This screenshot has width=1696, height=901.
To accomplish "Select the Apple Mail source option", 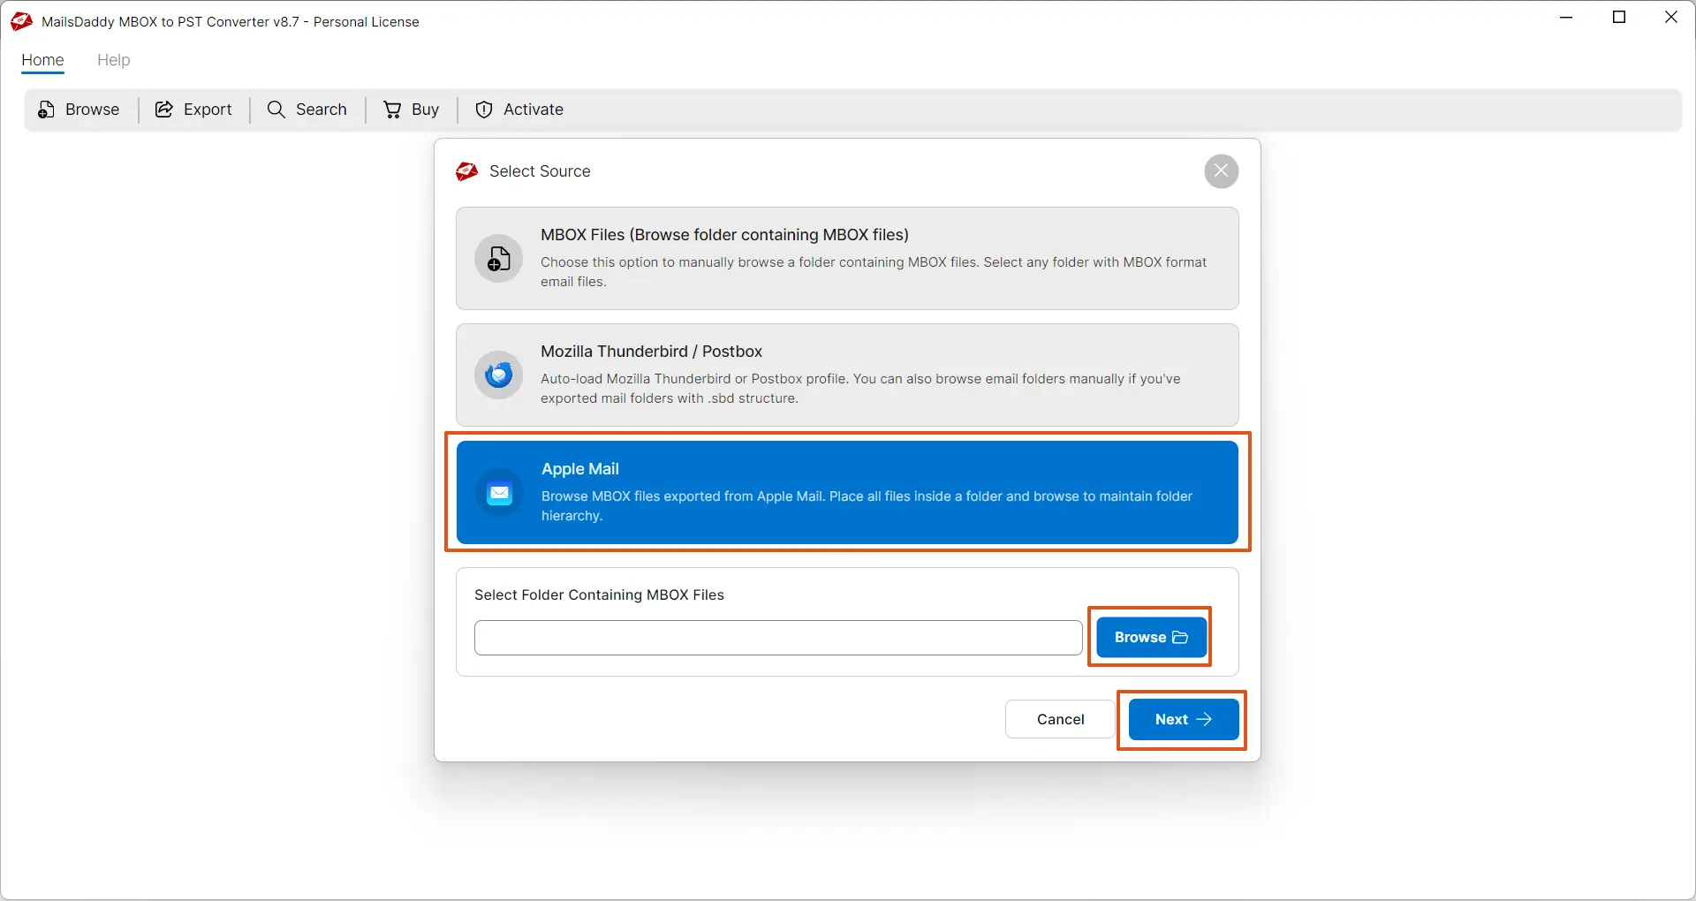I will click(x=847, y=493).
